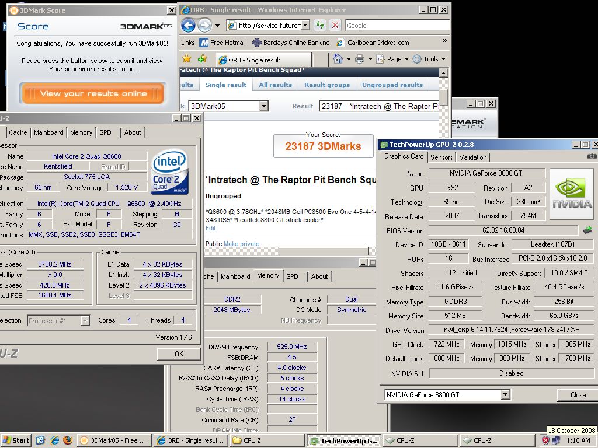Switch to ORB Single result taskbar button
The height and width of the screenshot is (448, 598).
(191, 440)
